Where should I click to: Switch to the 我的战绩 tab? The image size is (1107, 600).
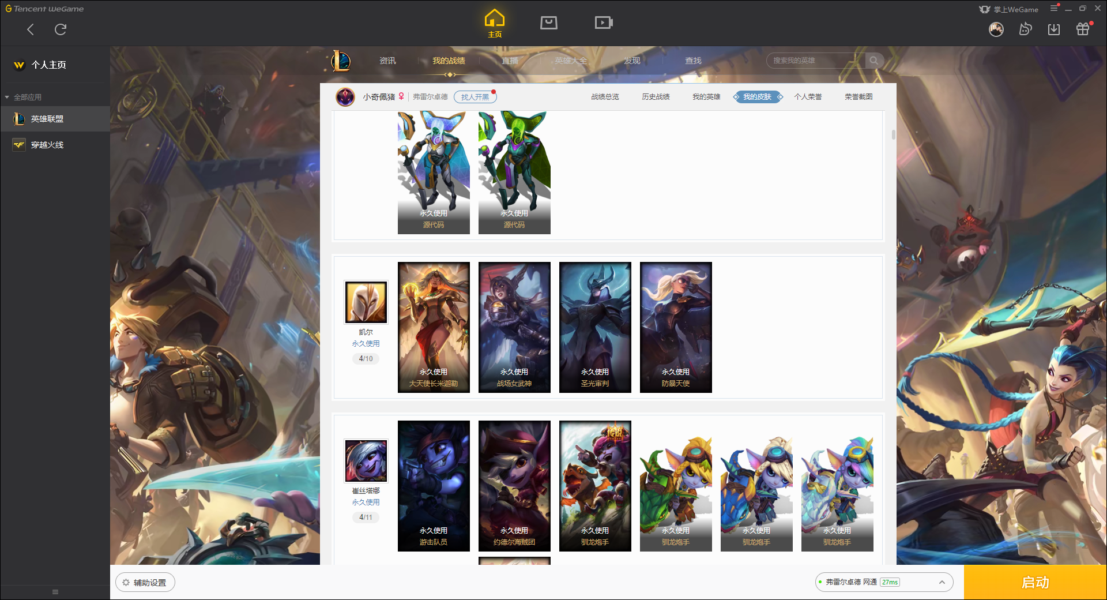[x=449, y=61]
